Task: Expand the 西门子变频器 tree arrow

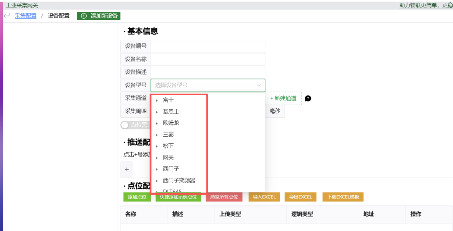Action: pos(157,181)
